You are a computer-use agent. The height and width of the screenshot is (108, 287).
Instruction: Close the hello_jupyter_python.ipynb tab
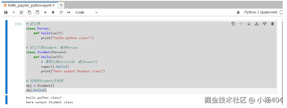coord(54,5)
